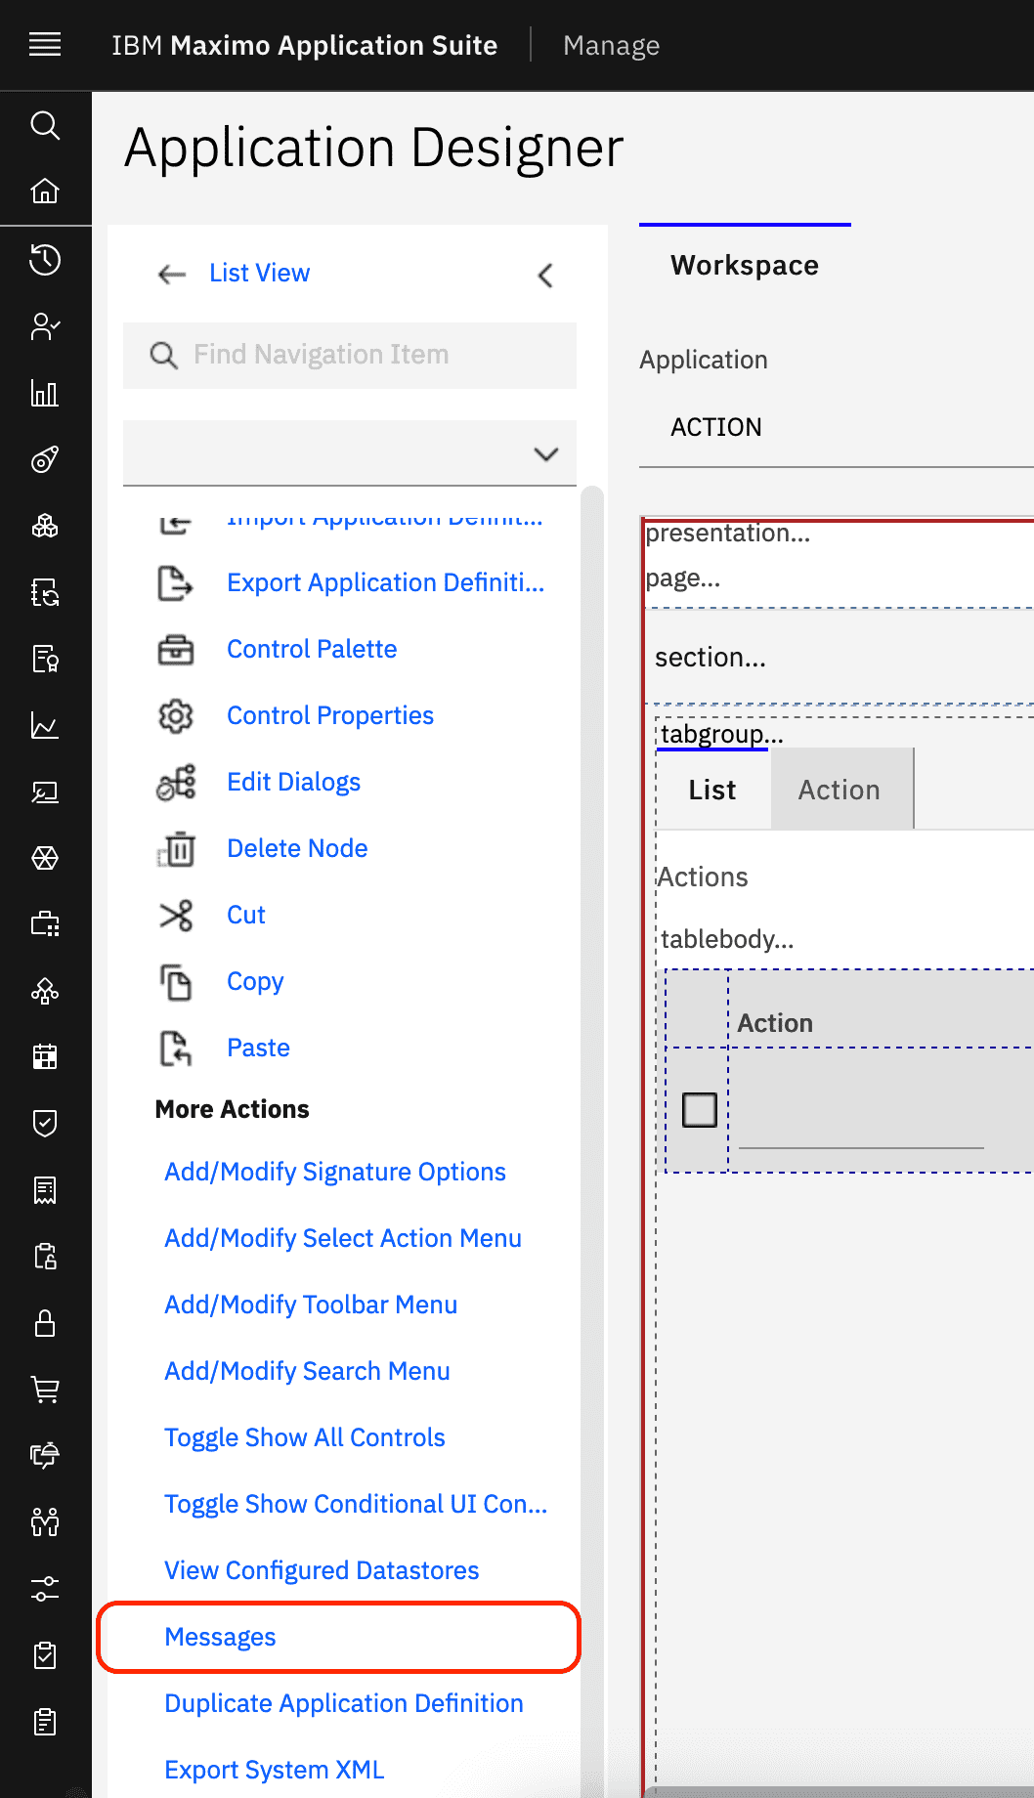Click the Copy icon in the navigation list

click(x=176, y=982)
